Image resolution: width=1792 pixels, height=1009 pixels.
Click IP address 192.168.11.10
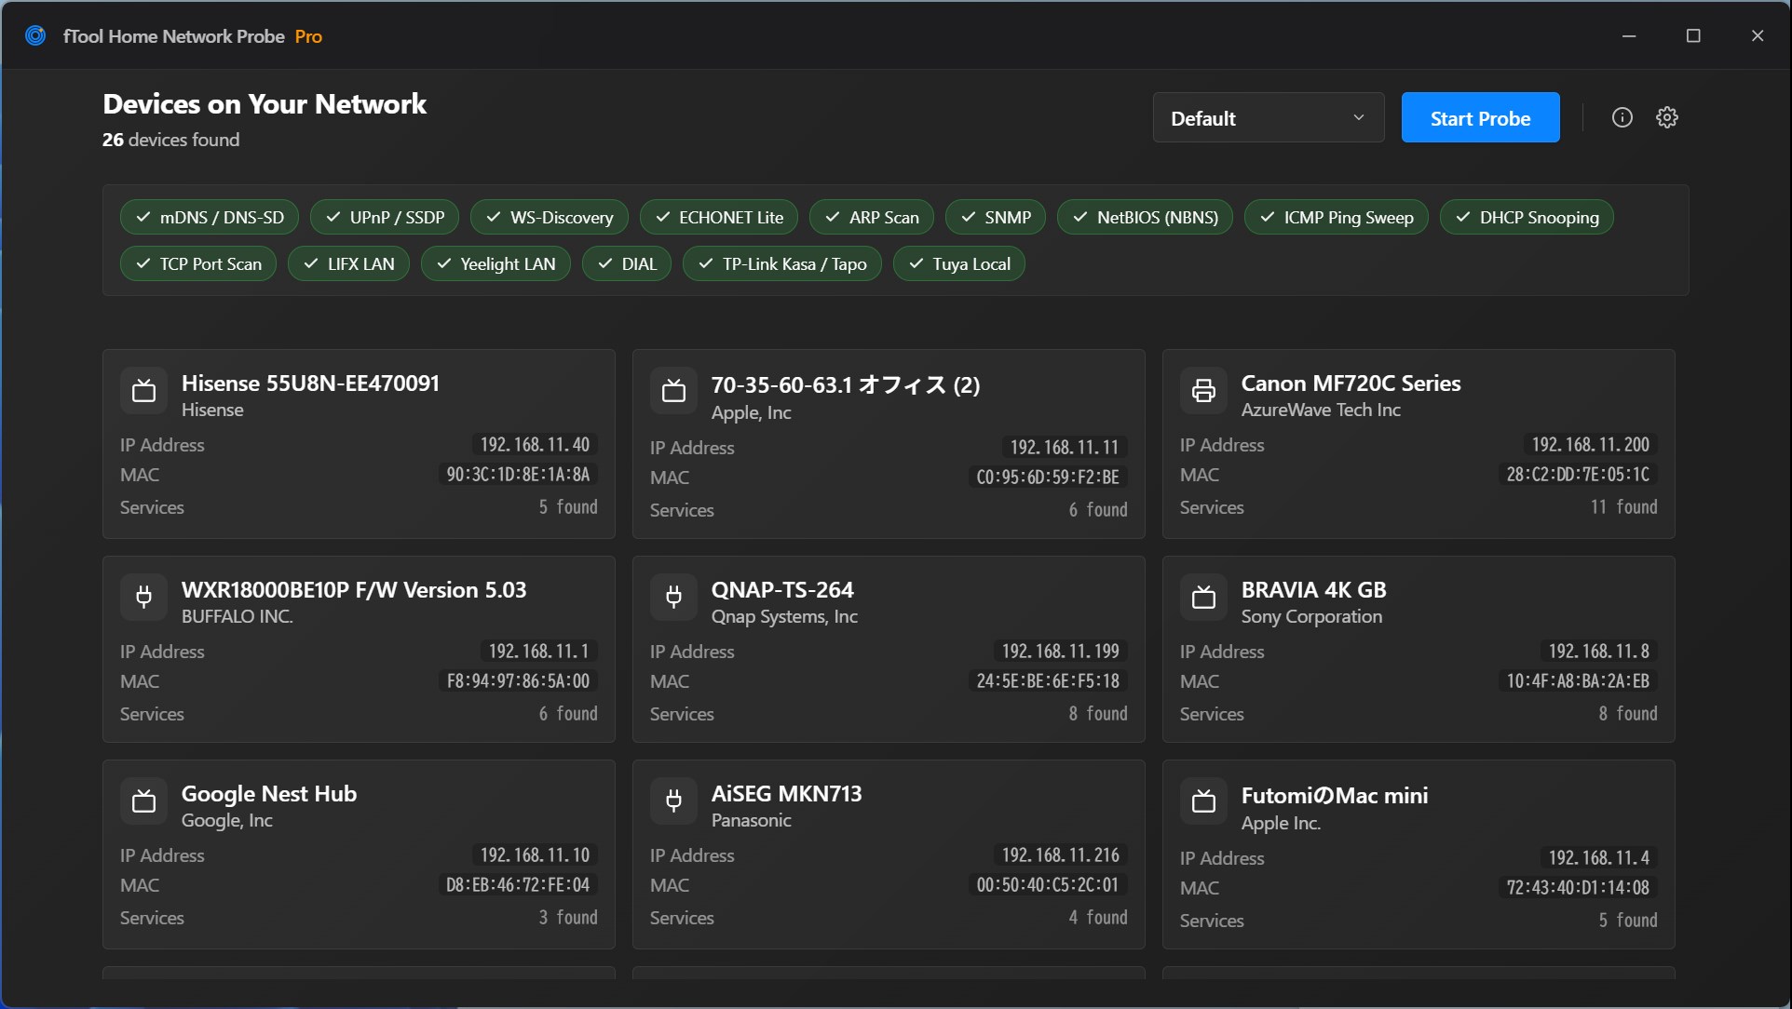pyautogui.click(x=535, y=854)
